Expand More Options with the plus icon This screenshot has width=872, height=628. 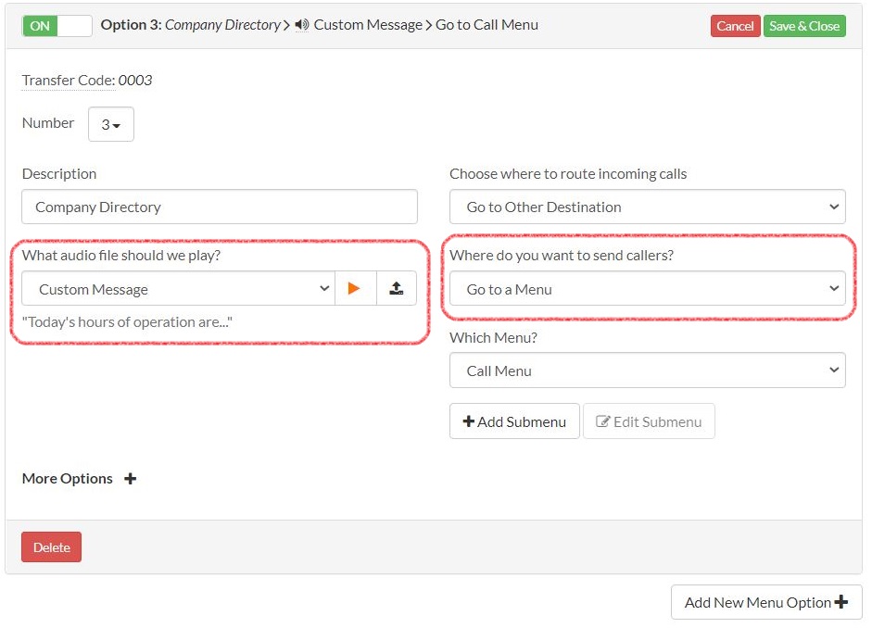point(130,479)
